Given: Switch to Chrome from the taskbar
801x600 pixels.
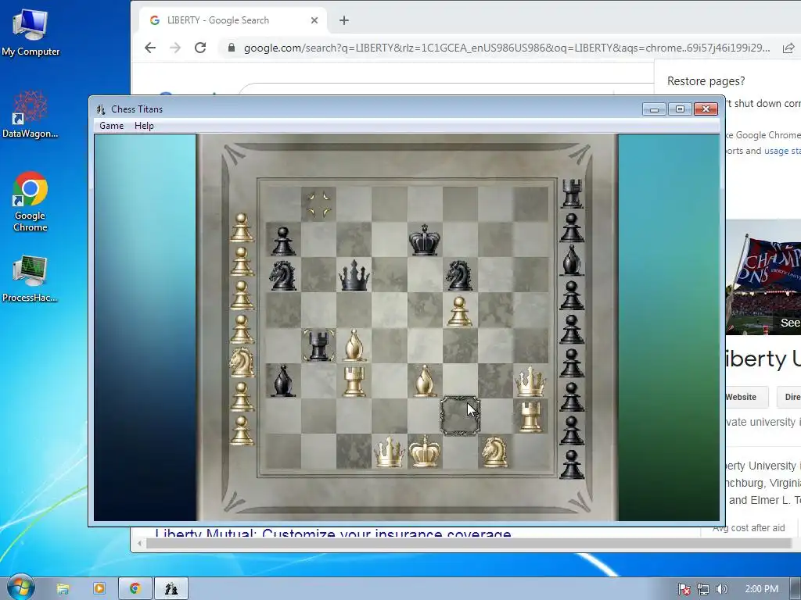Looking at the screenshot, I should pyautogui.click(x=135, y=589).
